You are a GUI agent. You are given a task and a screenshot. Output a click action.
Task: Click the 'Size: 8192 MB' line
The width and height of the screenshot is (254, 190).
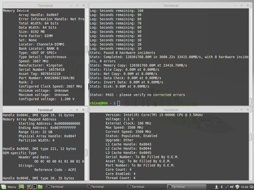pyautogui.click(x=32, y=32)
